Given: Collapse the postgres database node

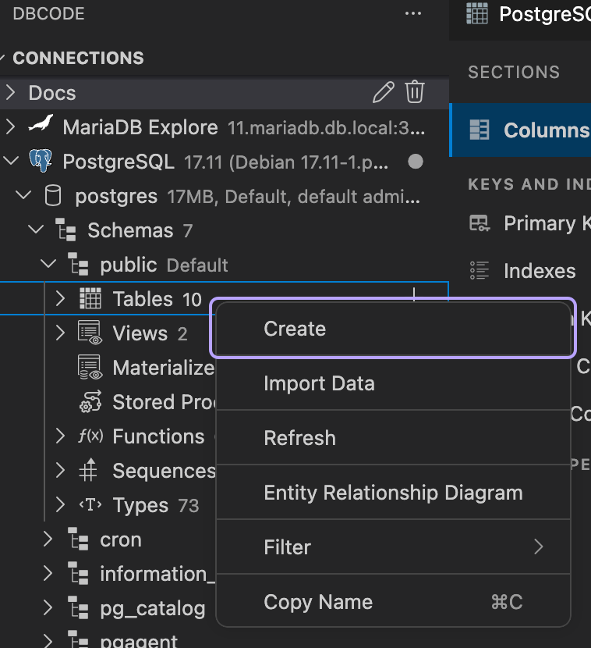Looking at the screenshot, I should 23,194.
